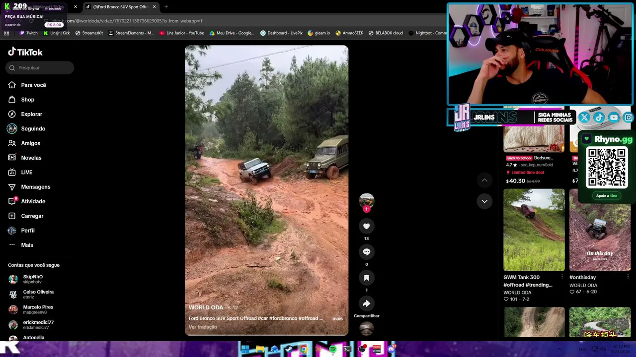The height and width of the screenshot is (357, 636).
Task: Open WORLD ODA profile from video caption
Action: pyautogui.click(x=206, y=308)
